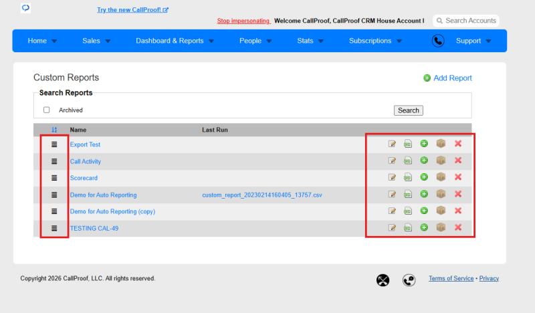Open the Try the new CallProof! link
Screen dimensions: 535x313
[x=132, y=10]
